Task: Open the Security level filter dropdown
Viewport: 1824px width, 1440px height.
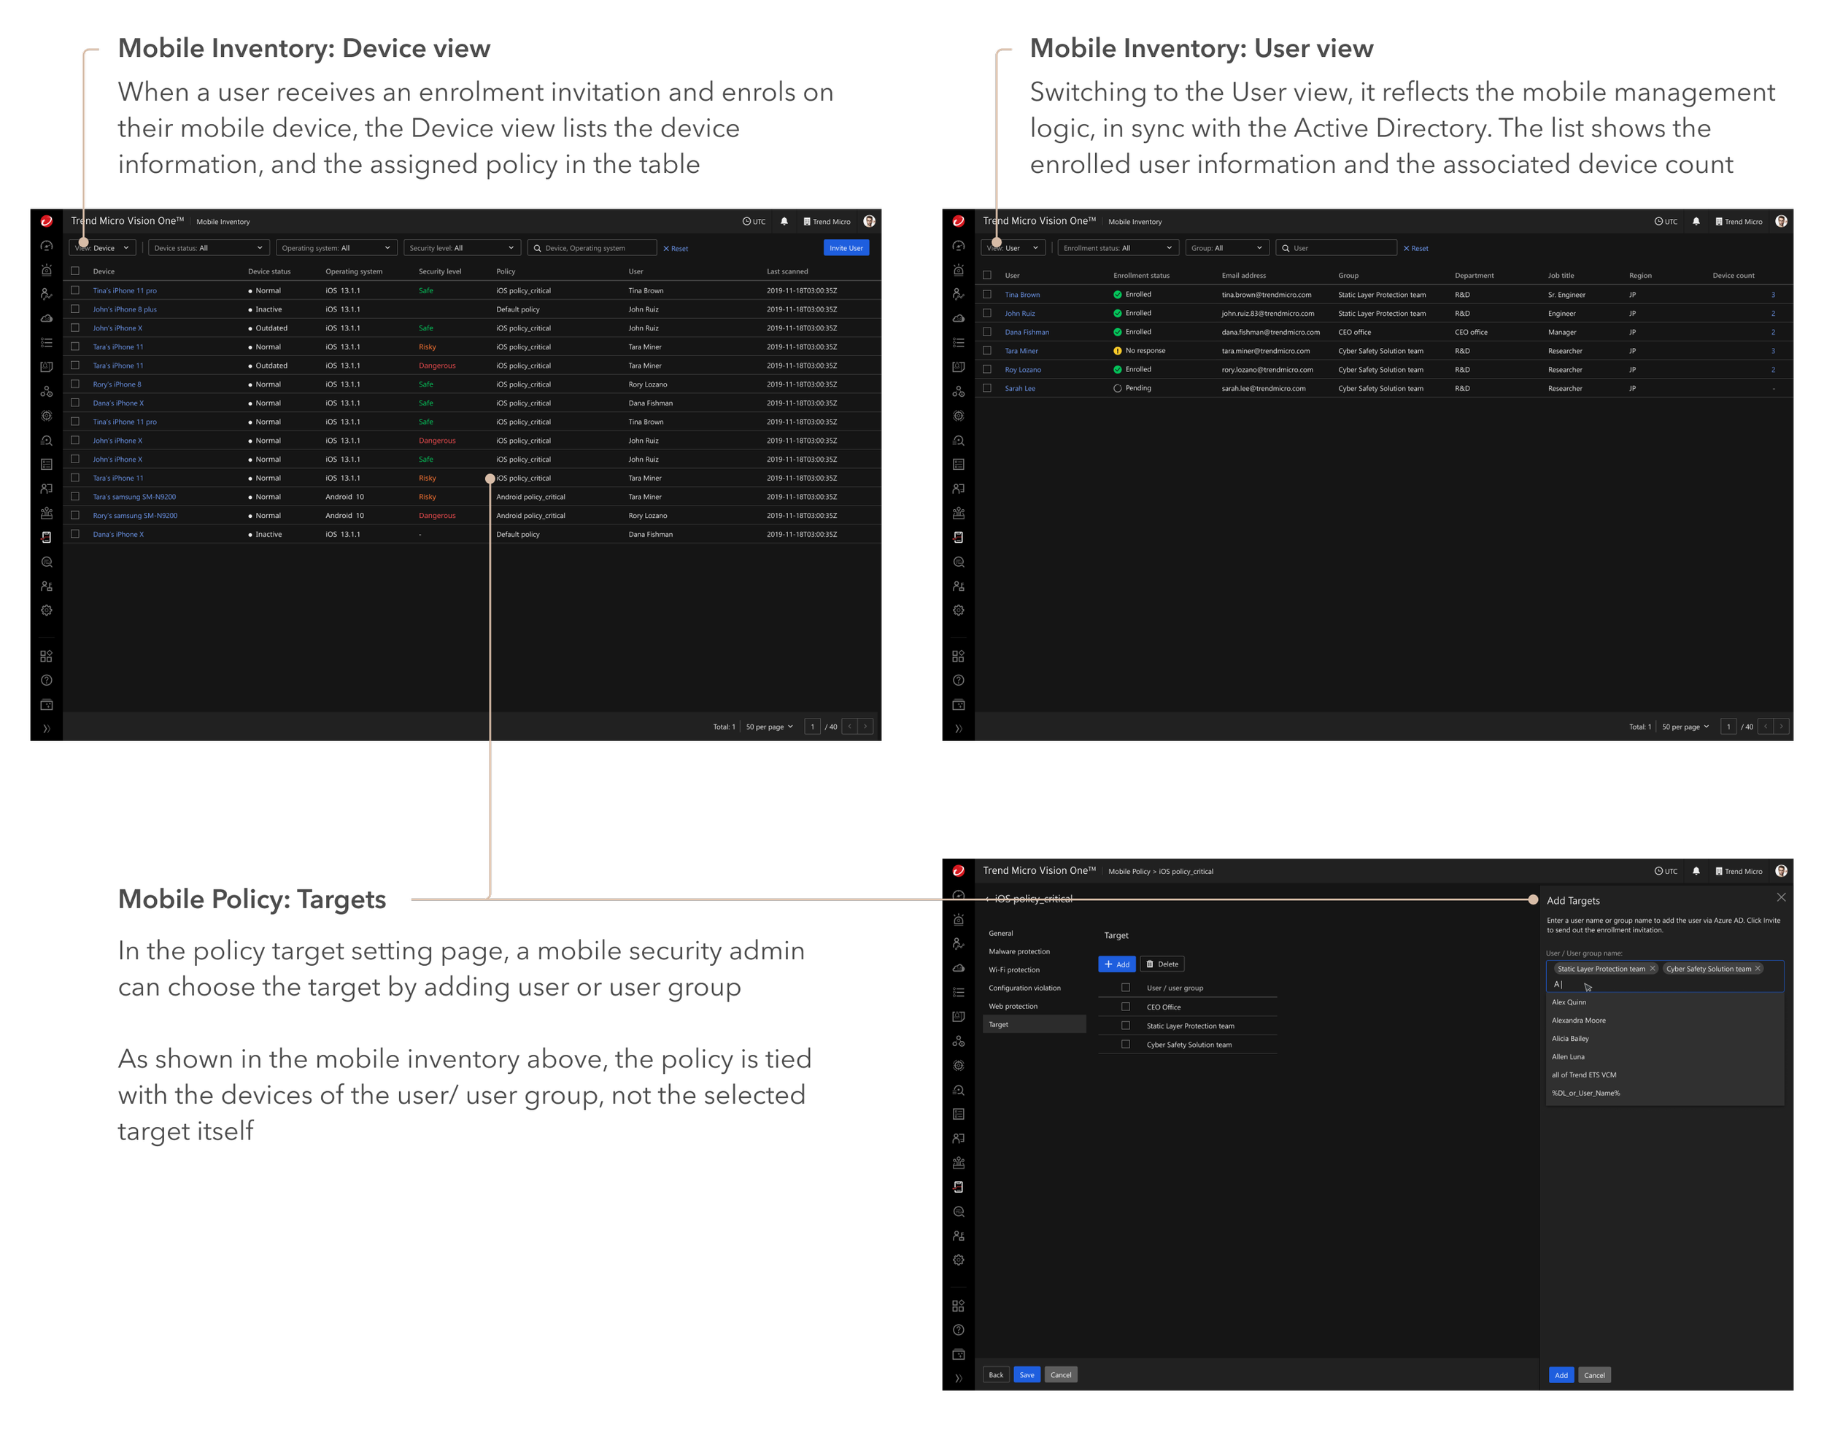Action: pyautogui.click(x=461, y=248)
